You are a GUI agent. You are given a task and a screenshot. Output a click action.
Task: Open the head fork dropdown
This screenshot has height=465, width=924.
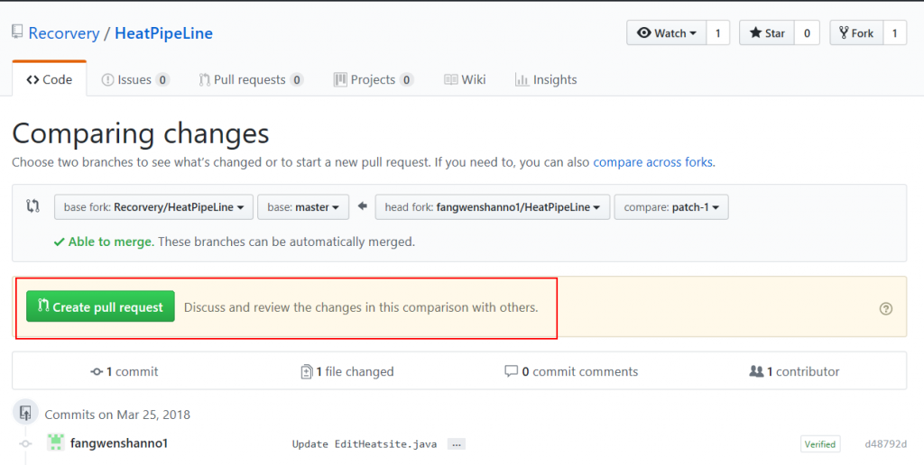493,207
